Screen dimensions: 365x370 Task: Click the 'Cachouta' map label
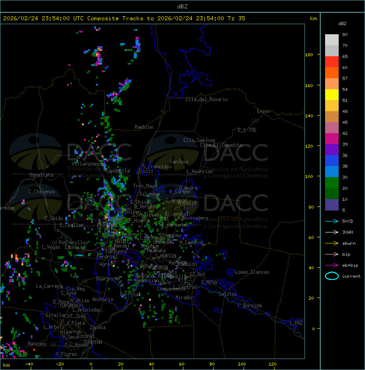point(75,247)
